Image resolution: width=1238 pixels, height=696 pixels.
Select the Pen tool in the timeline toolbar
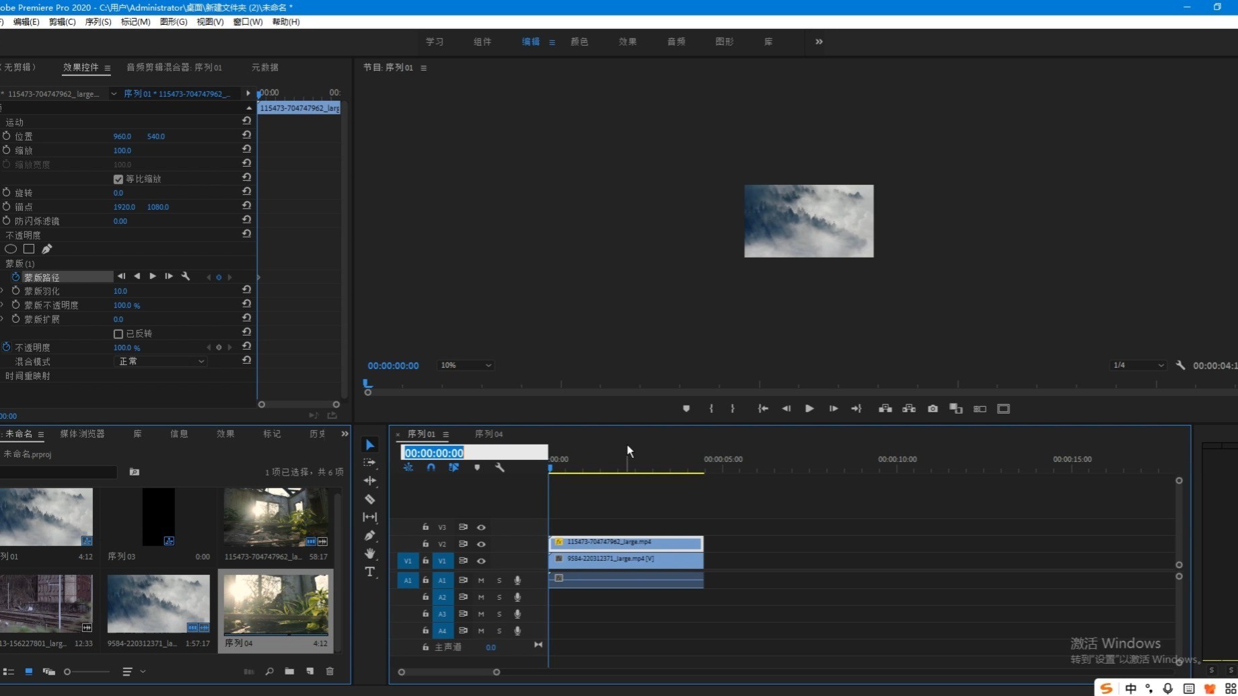click(x=369, y=535)
